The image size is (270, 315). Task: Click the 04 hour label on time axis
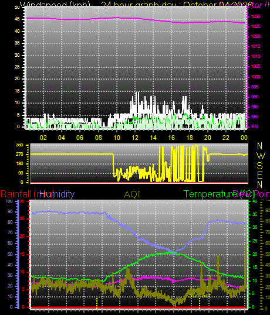(62, 138)
